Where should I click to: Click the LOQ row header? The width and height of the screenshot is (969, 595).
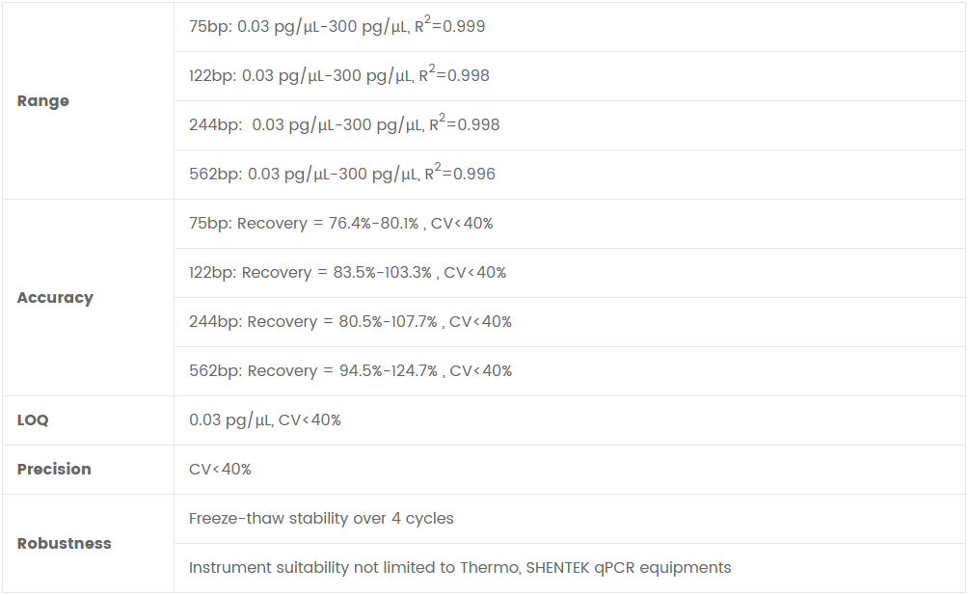pos(33,420)
